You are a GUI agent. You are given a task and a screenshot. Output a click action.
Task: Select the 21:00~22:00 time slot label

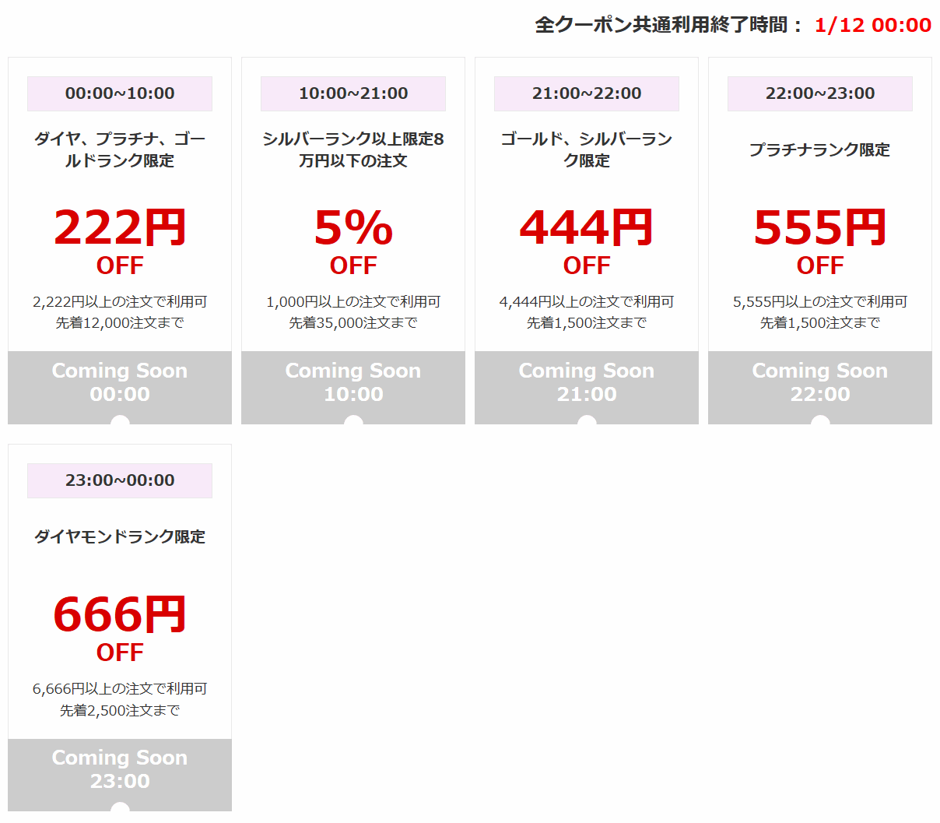[587, 93]
